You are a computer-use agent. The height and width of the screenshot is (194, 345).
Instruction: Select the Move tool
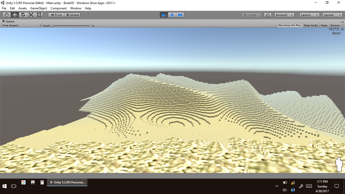coord(15,15)
